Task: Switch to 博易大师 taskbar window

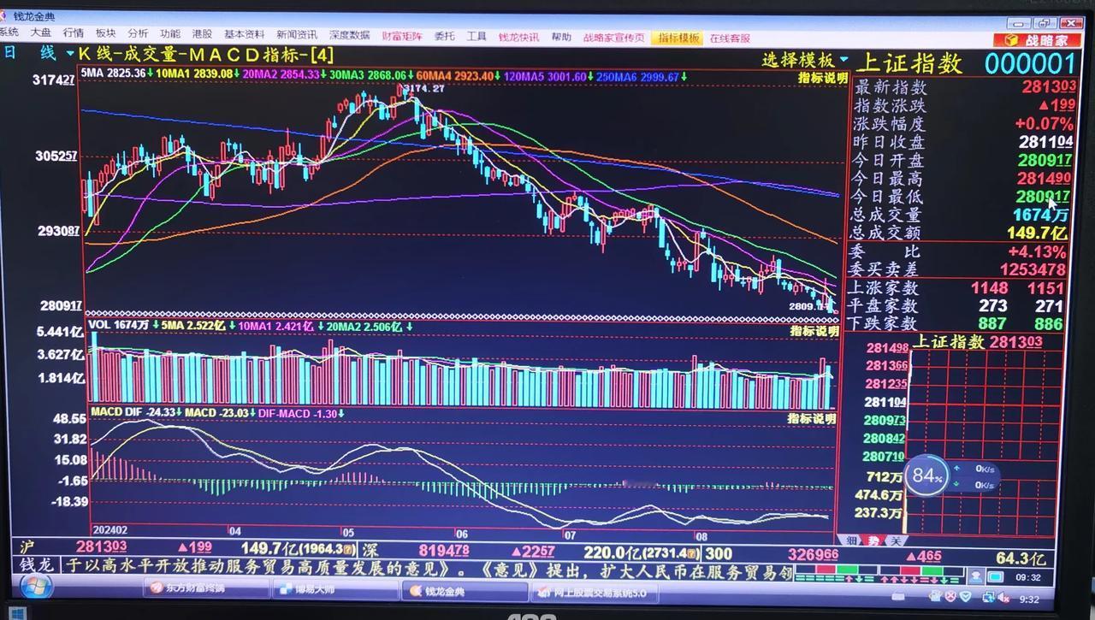Action: click(x=336, y=589)
